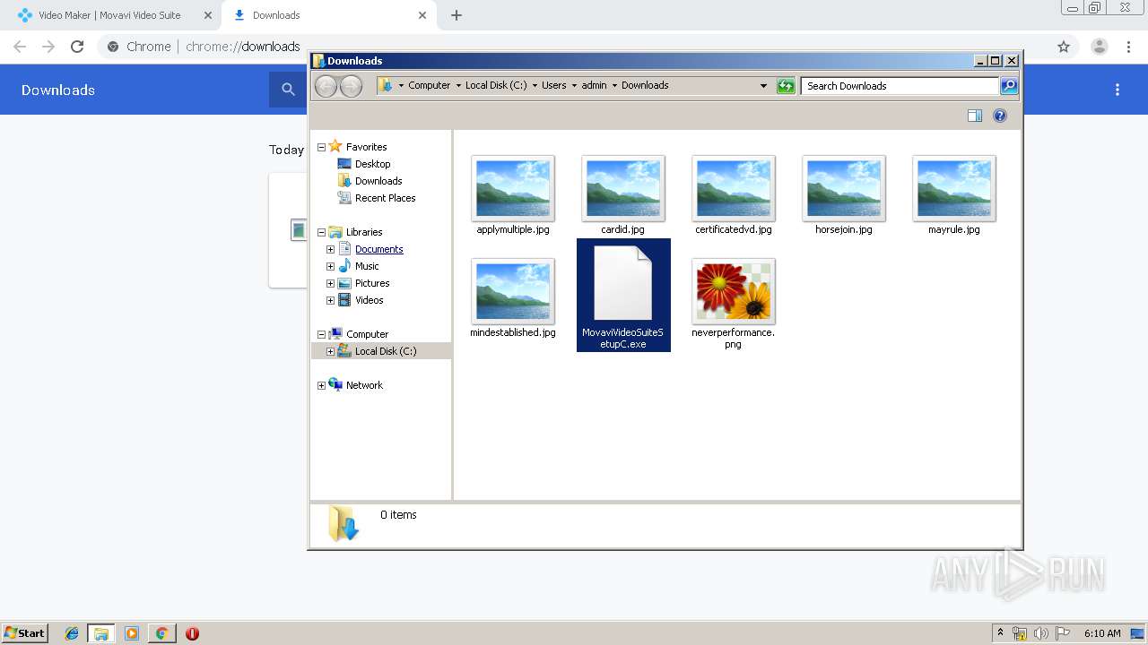Collapse the Computer tree group
The height and width of the screenshot is (645, 1148).
pyautogui.click(x=321, y=334)
